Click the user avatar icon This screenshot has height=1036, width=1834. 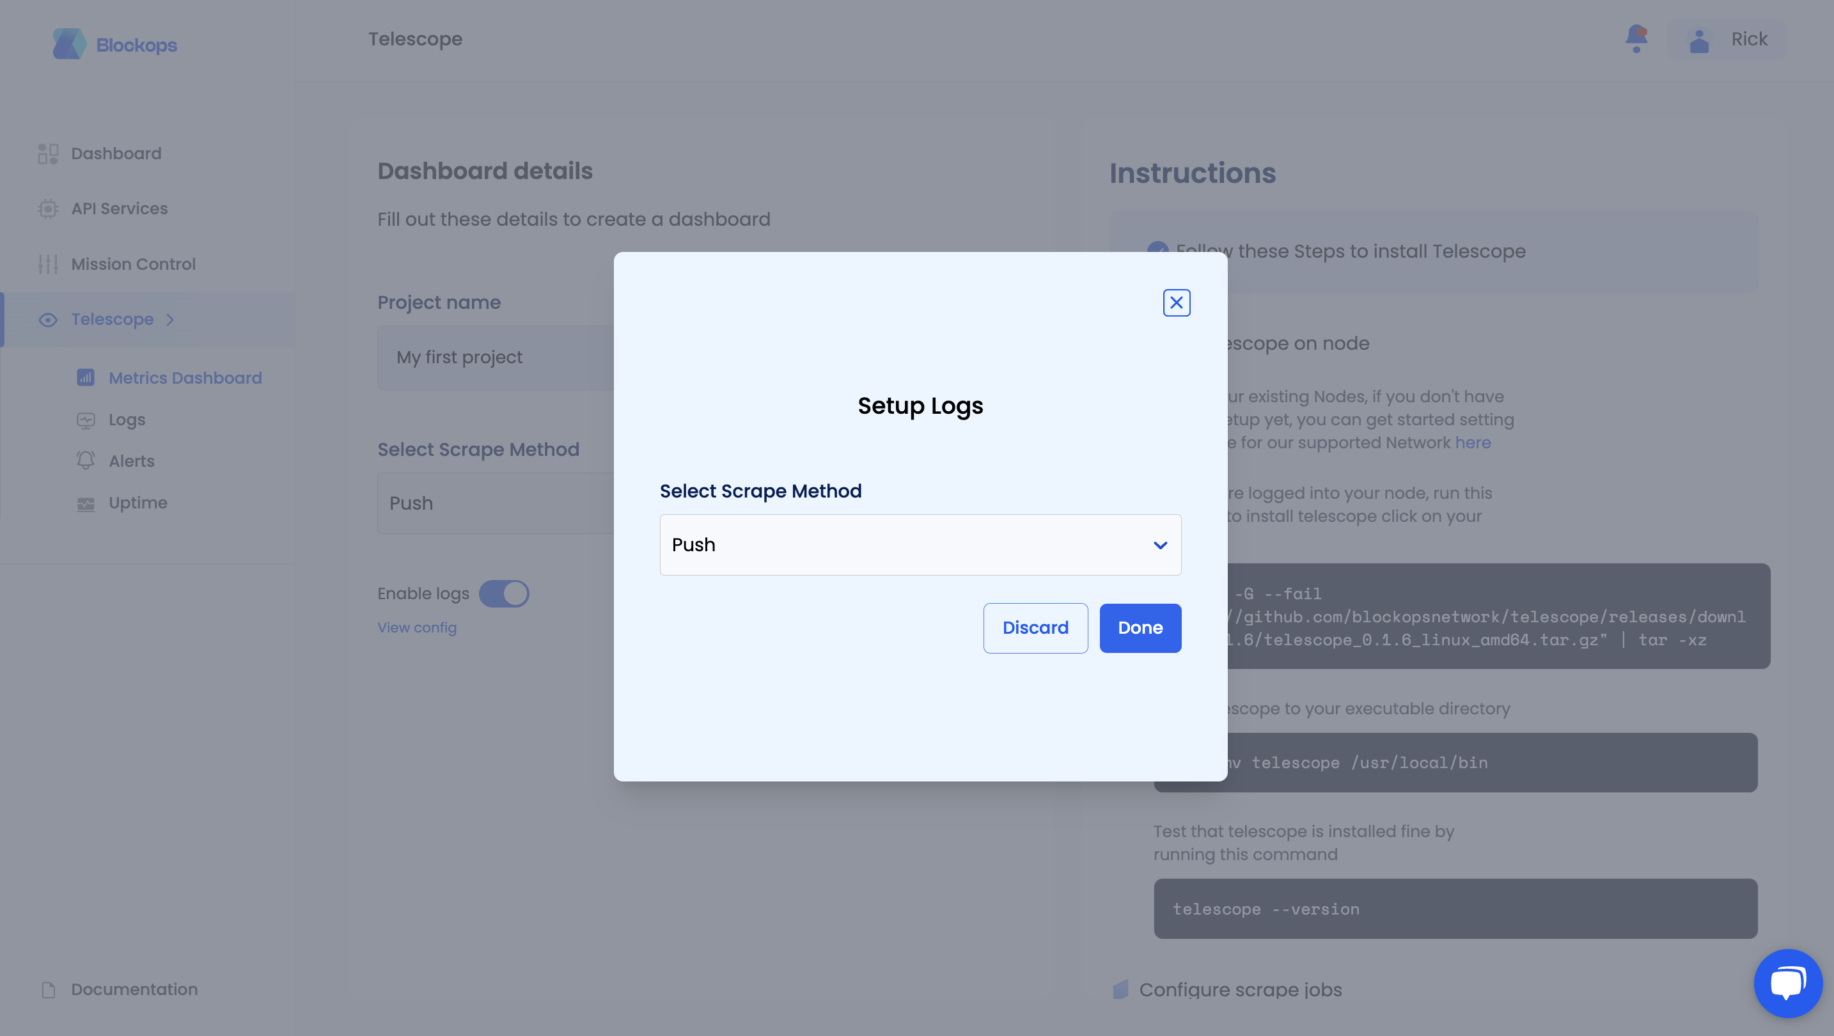(1698, 40)
